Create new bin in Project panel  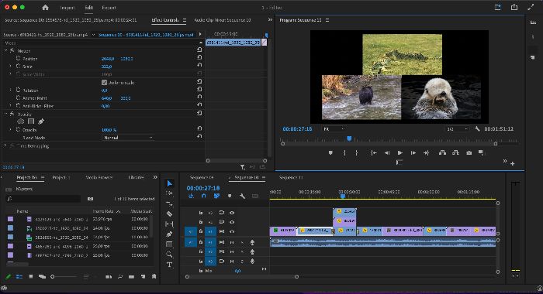coord(131,277)
